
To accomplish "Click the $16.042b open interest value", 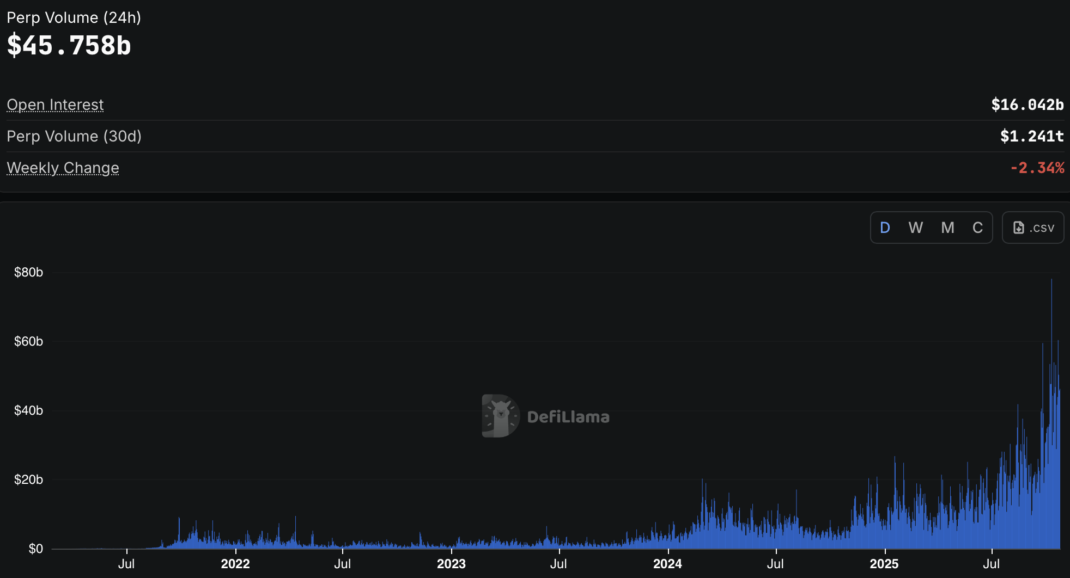I will [x=1027, y=104].
